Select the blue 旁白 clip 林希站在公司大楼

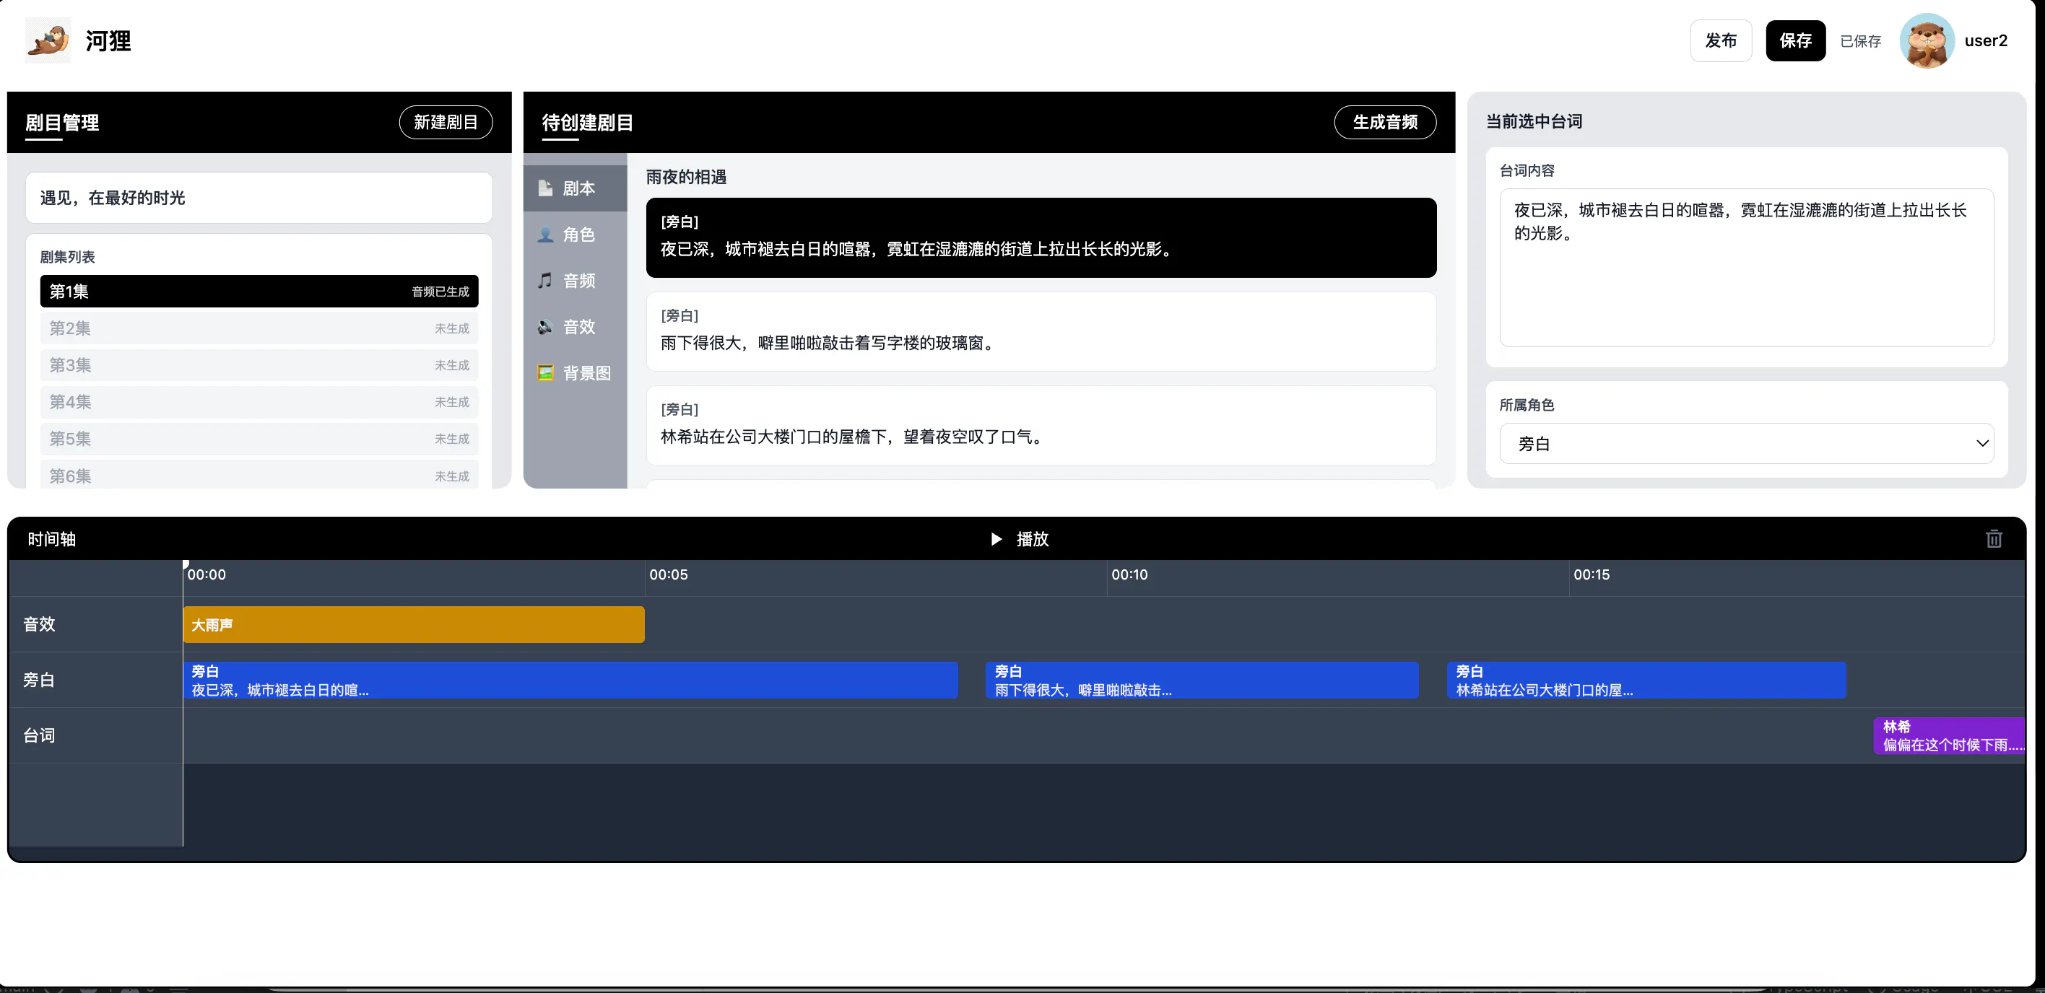point(1646,680)
